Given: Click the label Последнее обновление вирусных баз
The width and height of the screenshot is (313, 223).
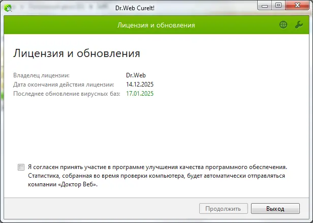Looking at the screenshot, I should click(x=67, y=94).
